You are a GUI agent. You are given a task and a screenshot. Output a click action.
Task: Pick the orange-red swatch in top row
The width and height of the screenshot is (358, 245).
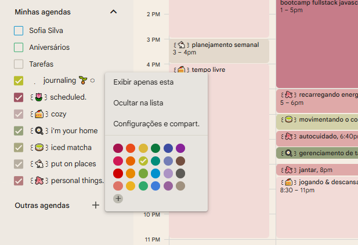[x=131, y=148]
